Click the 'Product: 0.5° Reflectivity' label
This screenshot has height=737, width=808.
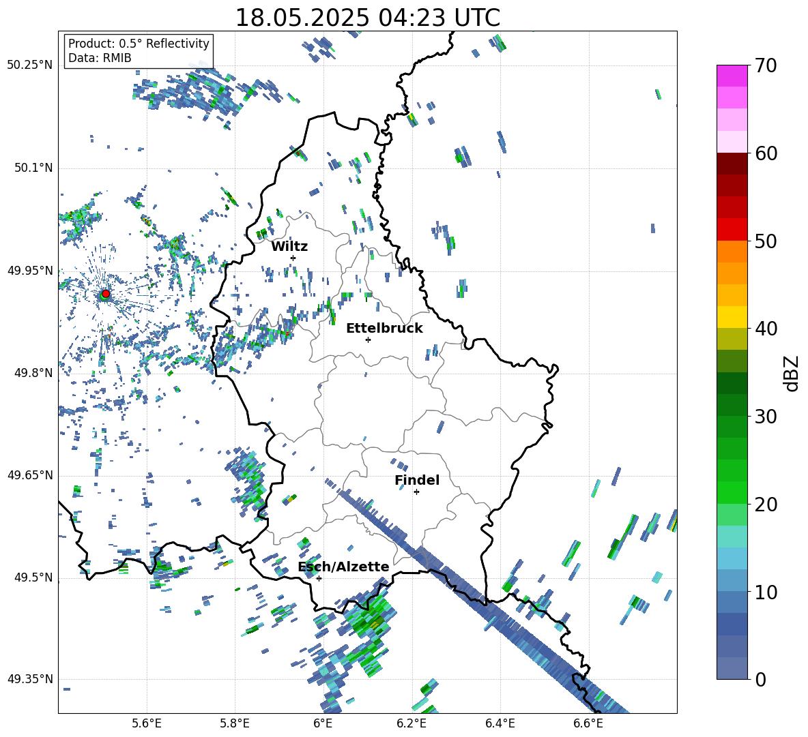click(139, 43)
